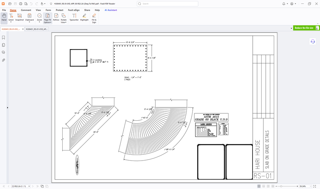Image resolution: width=320 pixels, height=189 pixels.
Task: Switch to second #200451_RS-01-01D_AP document tab
Action: (x=37, y=29)
